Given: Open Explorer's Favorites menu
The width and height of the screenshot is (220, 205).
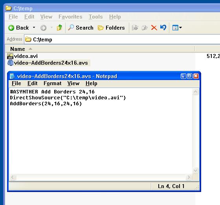Looking at the screenshot, I should coord(70,17).
